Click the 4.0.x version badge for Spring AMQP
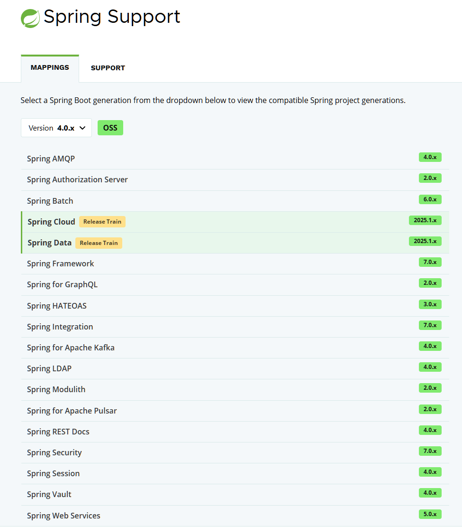This screenshot has height=527, width=462. tap(430, 157)
